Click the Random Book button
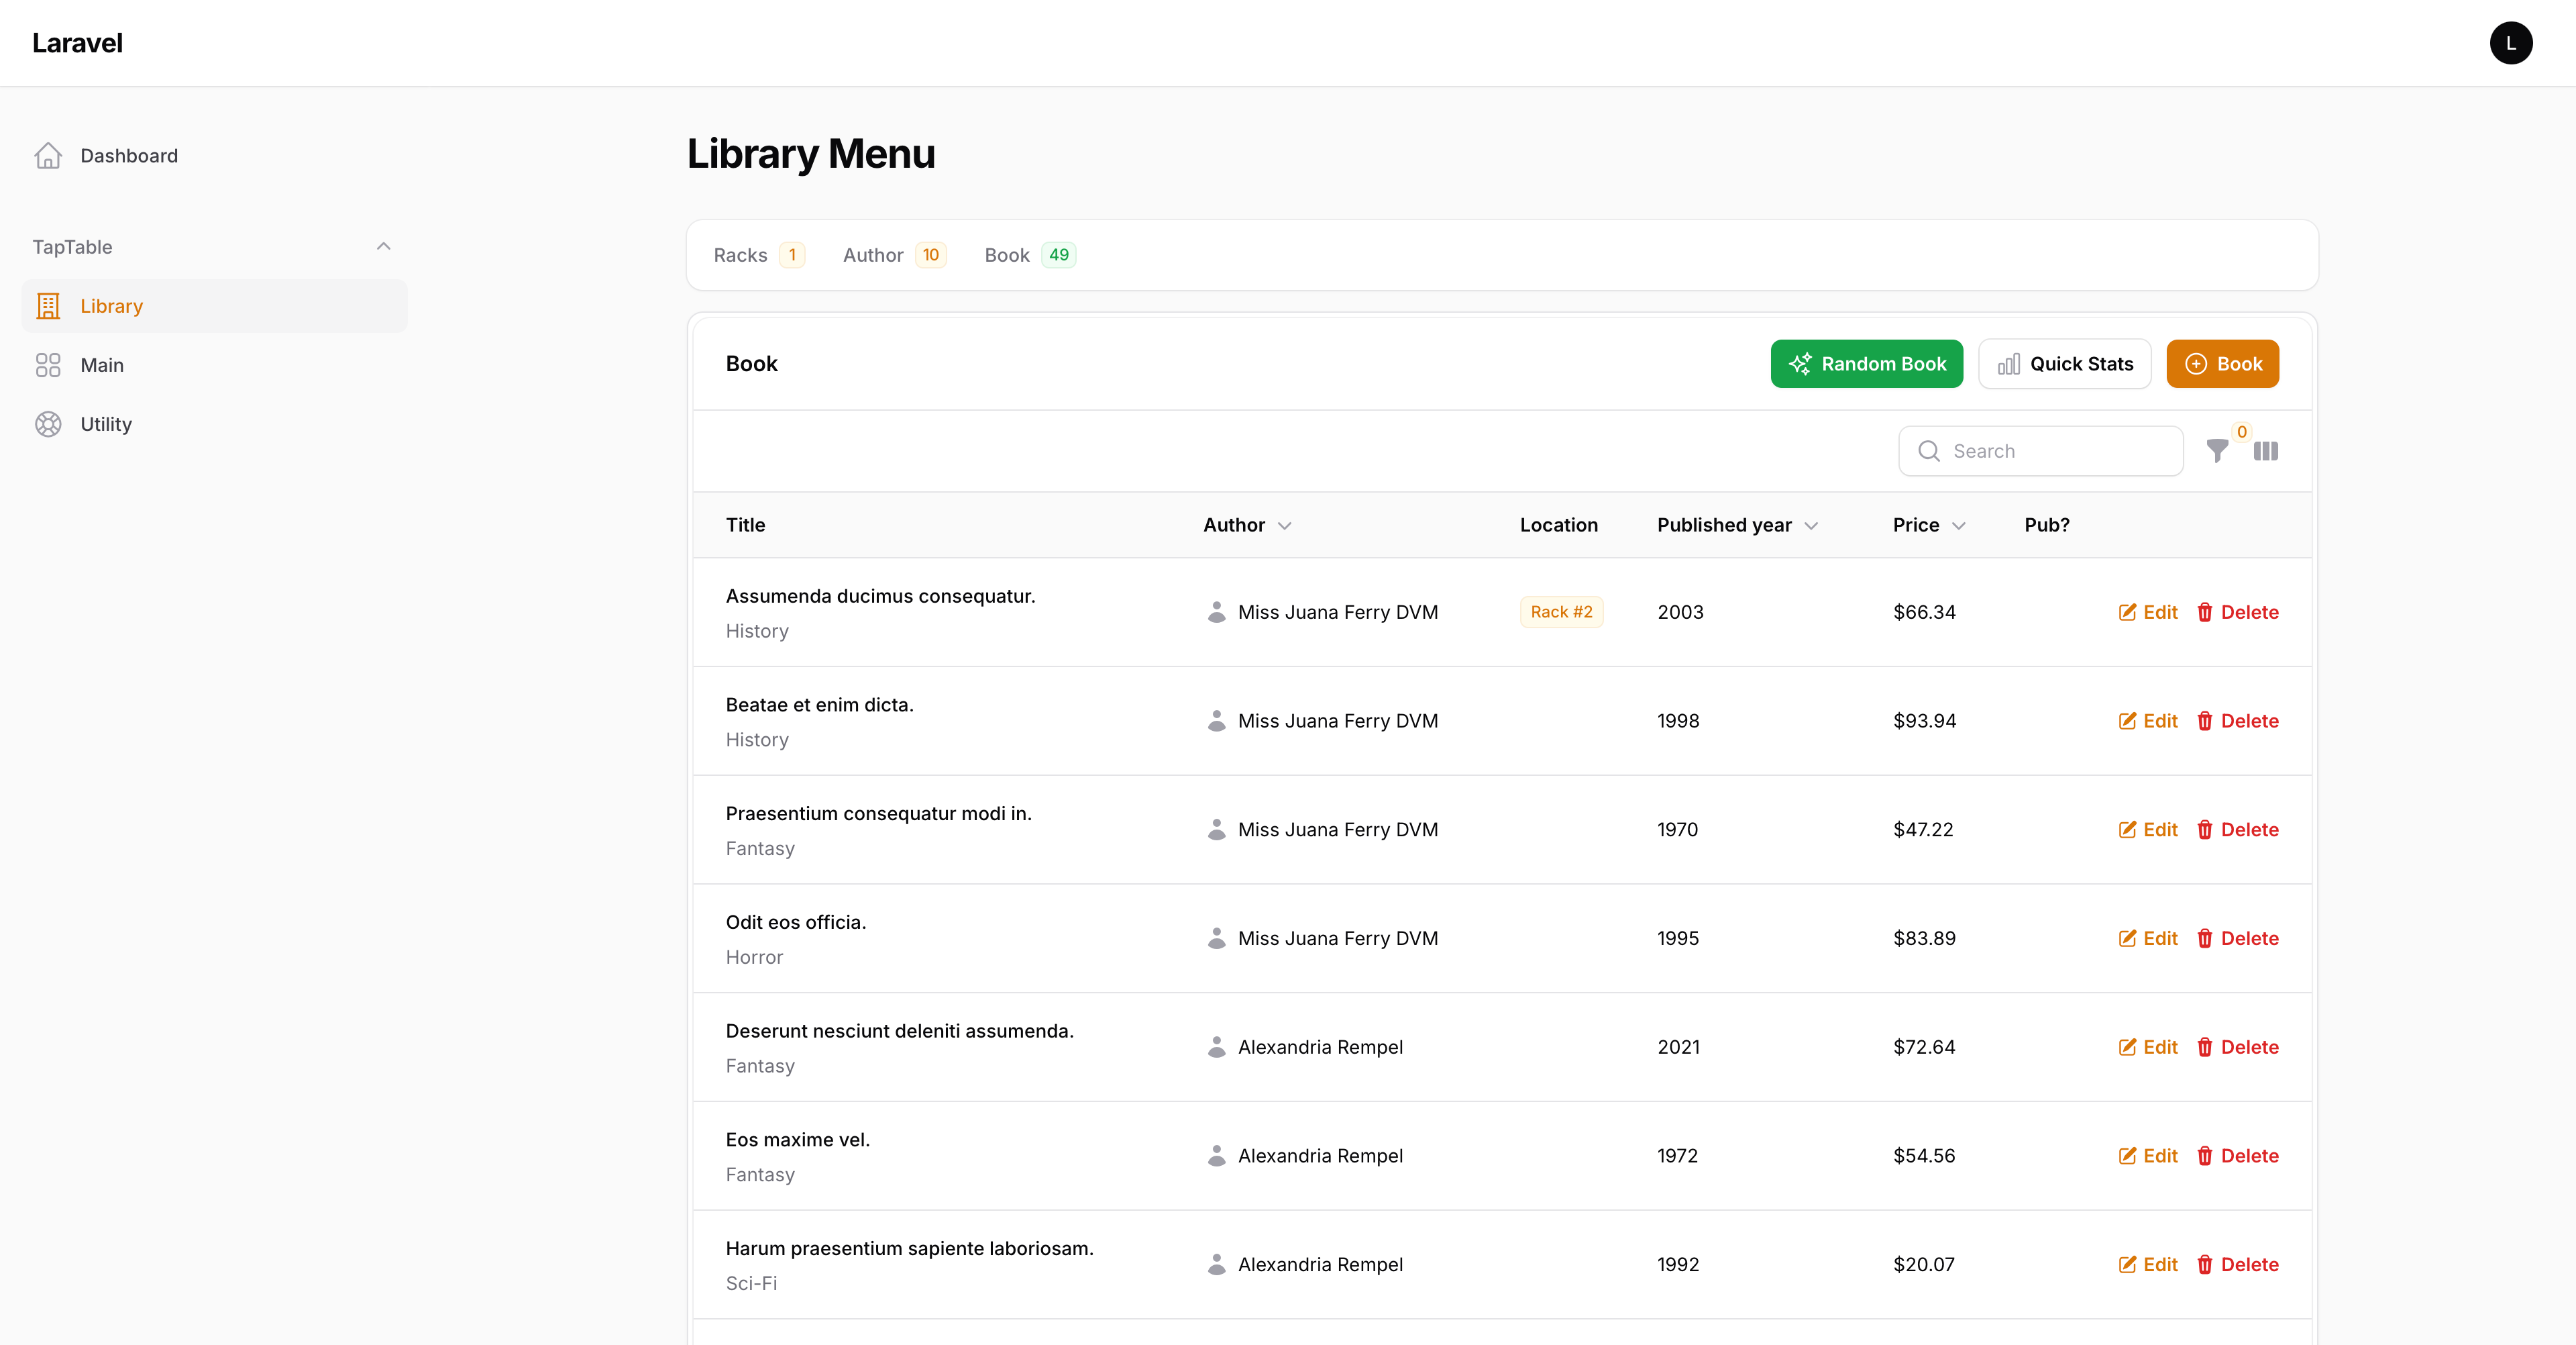The image size is (2576, 1345). click(x=1866, y=364)
